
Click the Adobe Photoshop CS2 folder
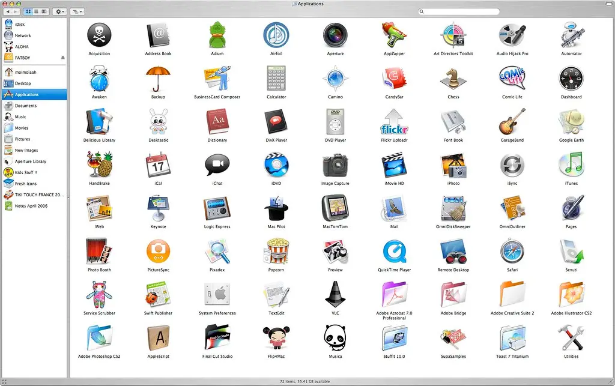pos(99,338)
